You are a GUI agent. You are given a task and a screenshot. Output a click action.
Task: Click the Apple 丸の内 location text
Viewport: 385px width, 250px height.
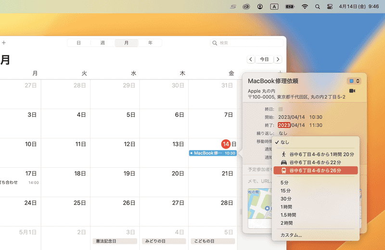[261, 91]
